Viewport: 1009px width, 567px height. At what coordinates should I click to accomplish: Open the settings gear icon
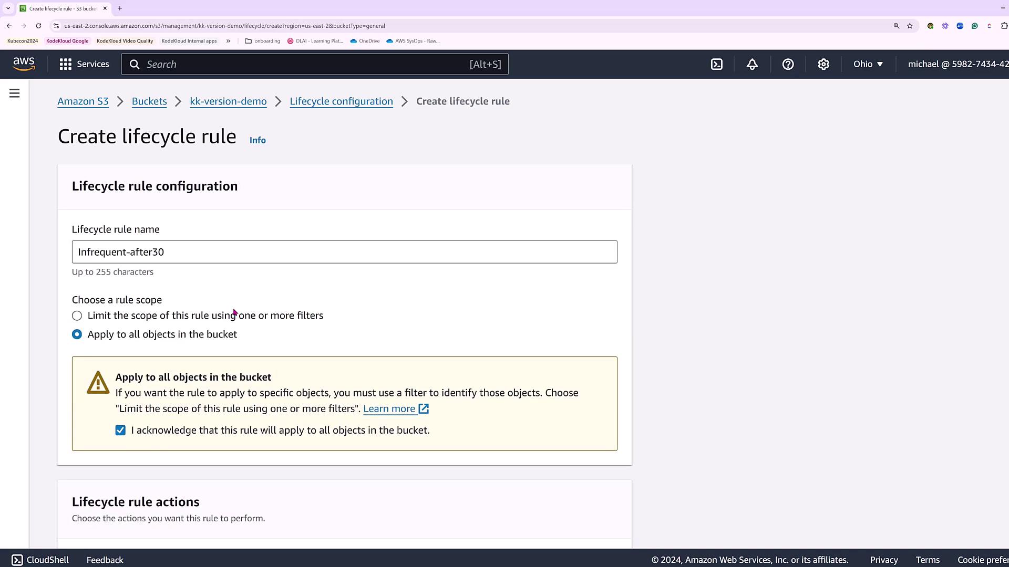click(x=823, y=64)
